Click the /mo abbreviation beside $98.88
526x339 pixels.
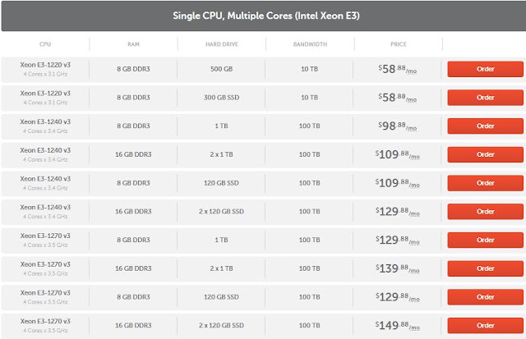[x=411, y=128]
